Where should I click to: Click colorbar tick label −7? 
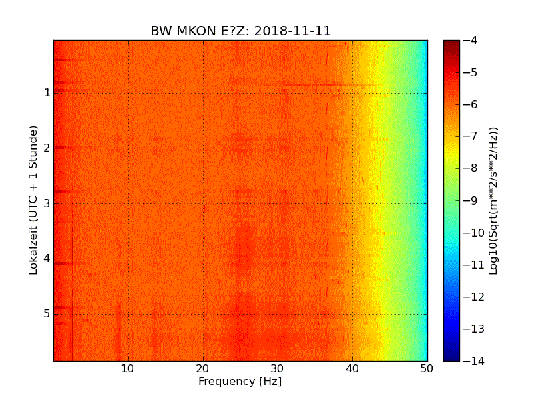click(x=471, y=136)
